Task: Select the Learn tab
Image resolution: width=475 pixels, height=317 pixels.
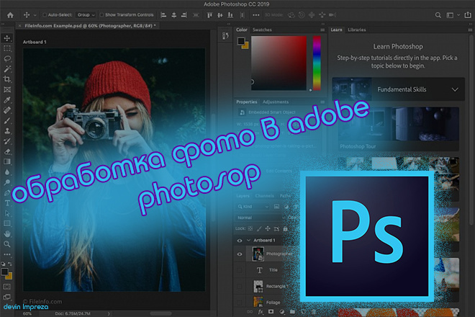Action: 336,30
